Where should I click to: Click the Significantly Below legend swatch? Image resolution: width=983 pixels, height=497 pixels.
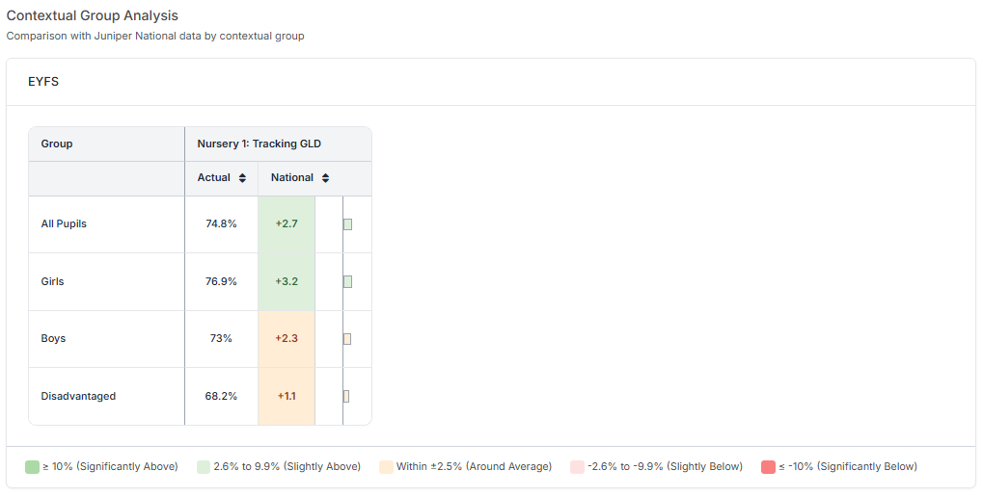[768, 467]
